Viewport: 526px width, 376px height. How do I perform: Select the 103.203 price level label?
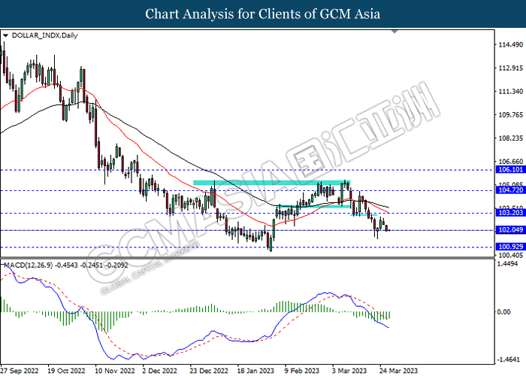tap(510, 213)
